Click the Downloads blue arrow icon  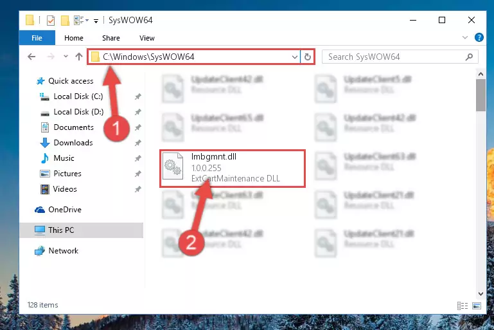pos(45,143)
